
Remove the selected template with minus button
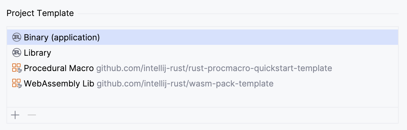(x=32, y=115)
